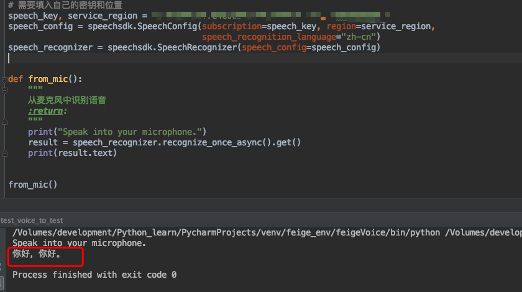
Task: Click the fold marker at docstring closing quotes
Action: pos(4,122)
